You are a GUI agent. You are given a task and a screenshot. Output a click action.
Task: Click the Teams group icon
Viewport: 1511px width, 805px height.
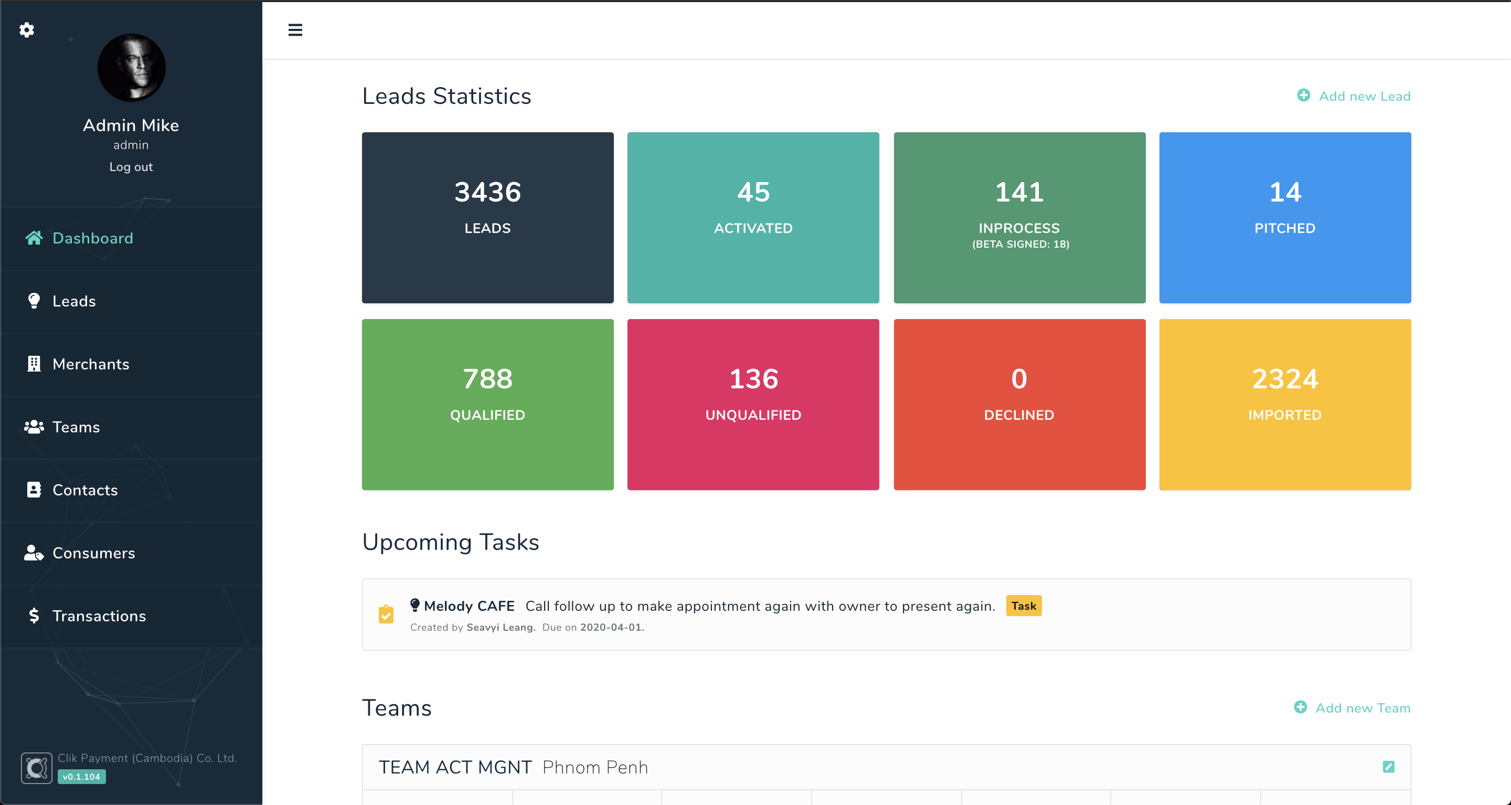34,427
